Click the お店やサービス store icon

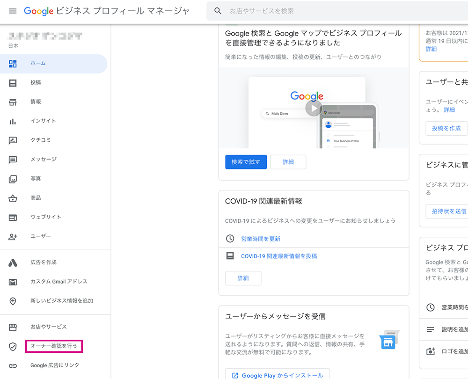[x=13, y=327]
